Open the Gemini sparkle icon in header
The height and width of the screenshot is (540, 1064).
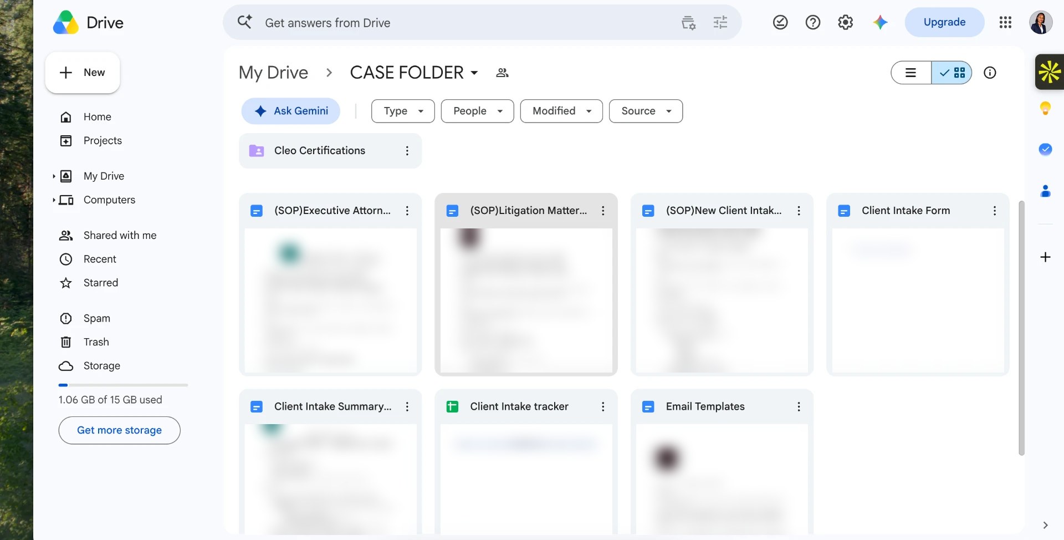(x=880, y=22)
